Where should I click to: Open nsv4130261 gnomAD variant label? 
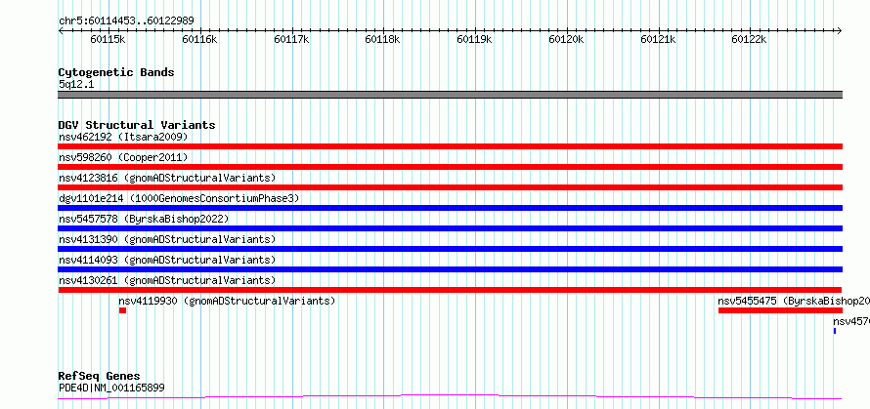click(167, 280)
